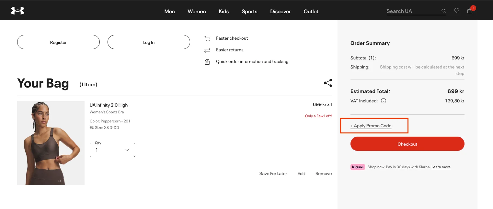Click the Under Armour logo
Screen dimensions: 493x209
point(17,11)
